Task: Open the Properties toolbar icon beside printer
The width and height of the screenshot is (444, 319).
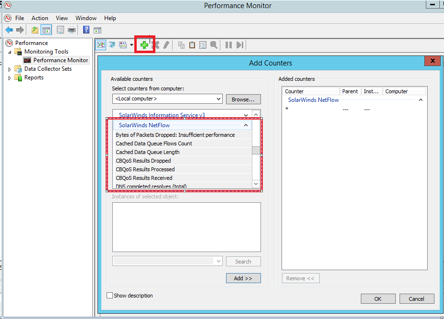Action: pyautogui.click(x=60, y=30)
